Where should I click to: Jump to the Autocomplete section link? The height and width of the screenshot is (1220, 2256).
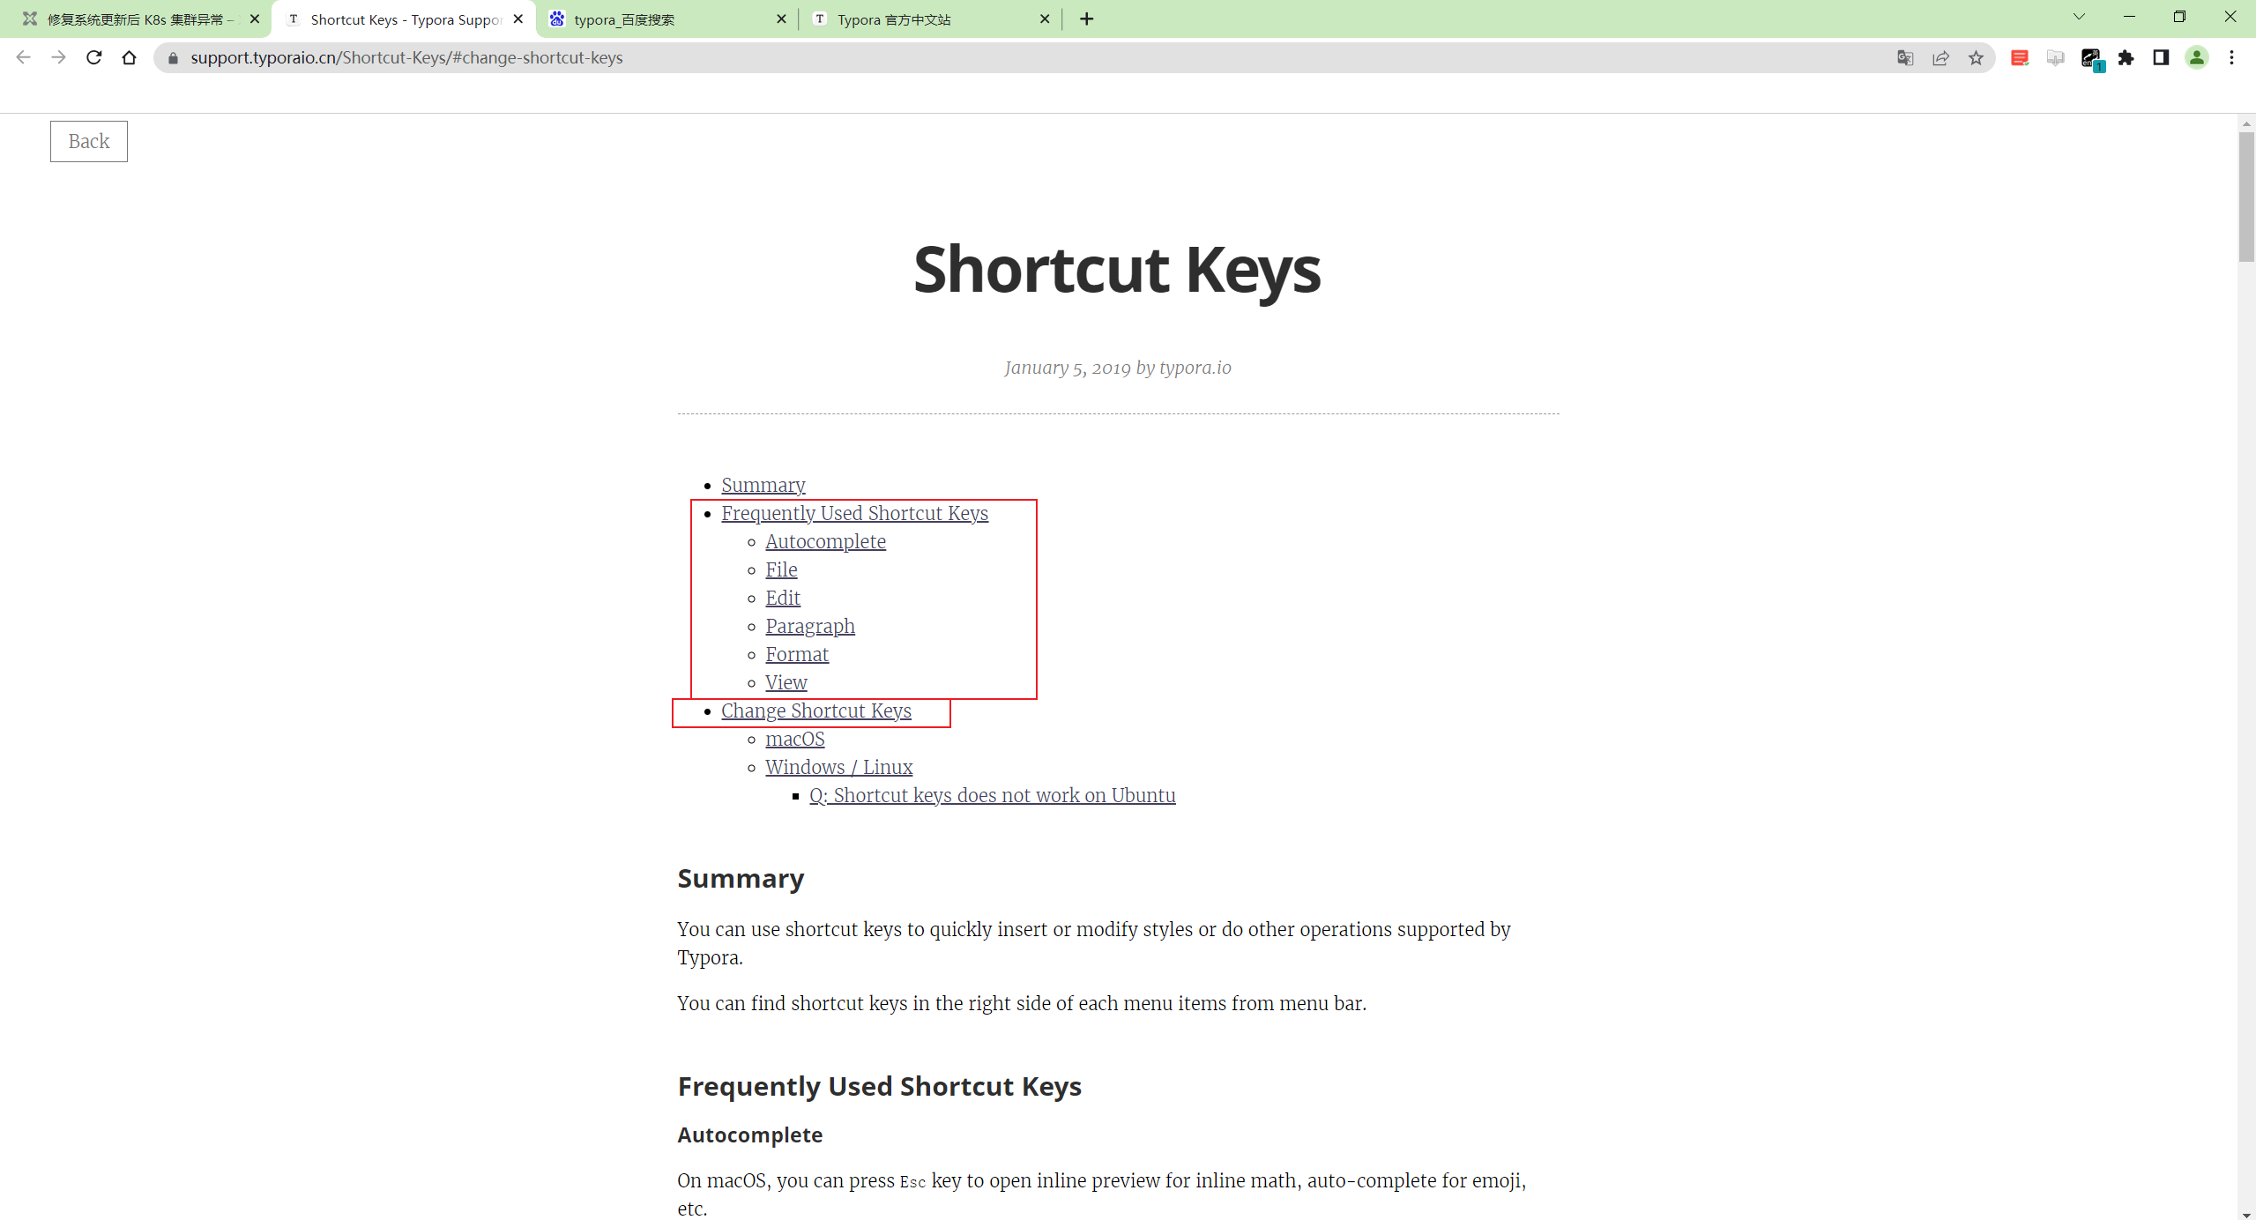pos(825,541)
